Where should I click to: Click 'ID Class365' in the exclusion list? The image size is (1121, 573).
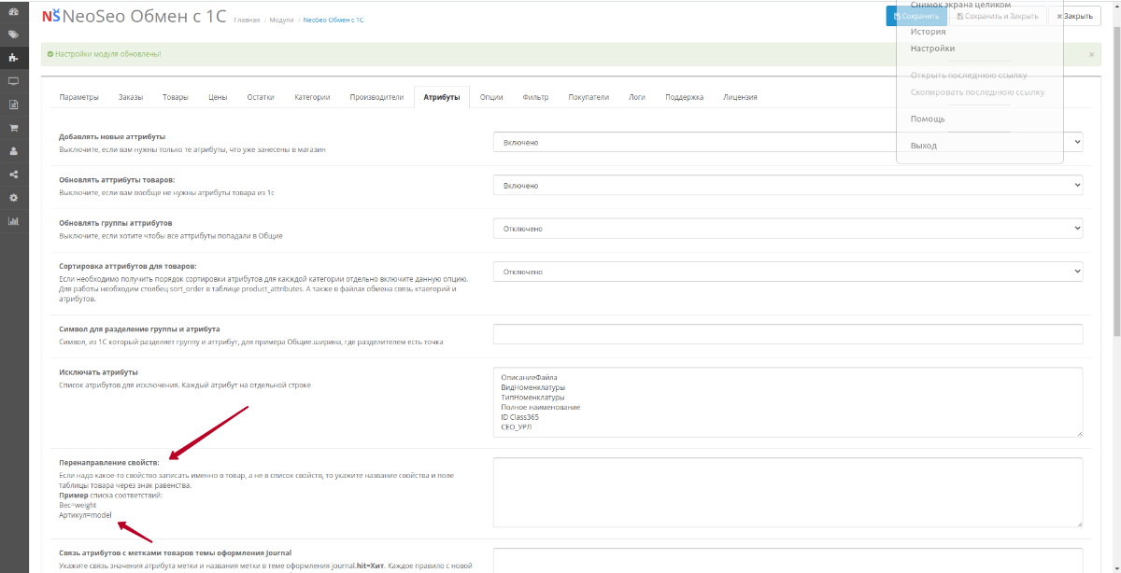pyautogui.click(x=519, y=417)
